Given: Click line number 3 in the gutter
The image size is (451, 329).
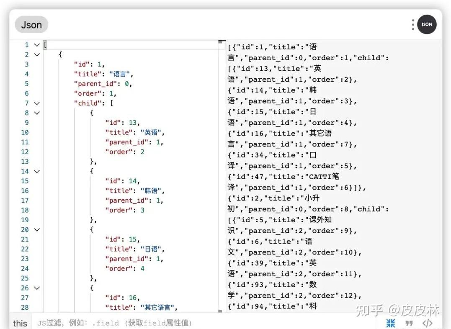Looking at the screenshot, I should point(26,64).
